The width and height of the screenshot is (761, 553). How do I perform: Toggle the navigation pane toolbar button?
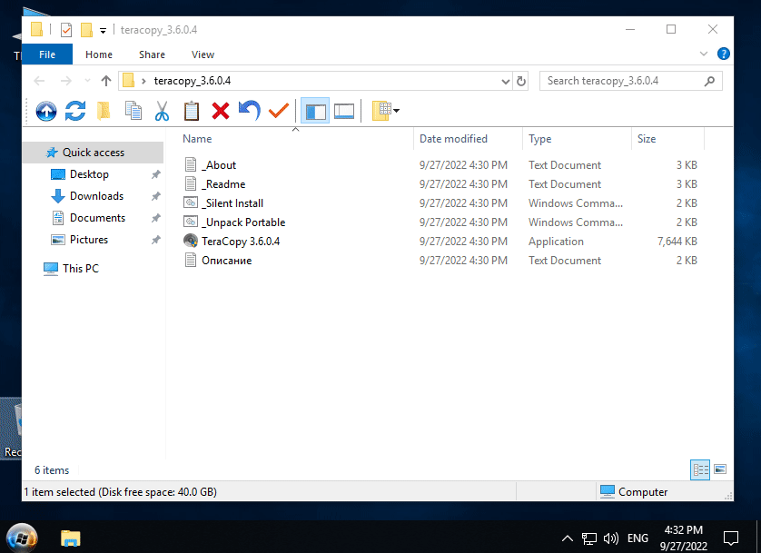tap(315, 111)
